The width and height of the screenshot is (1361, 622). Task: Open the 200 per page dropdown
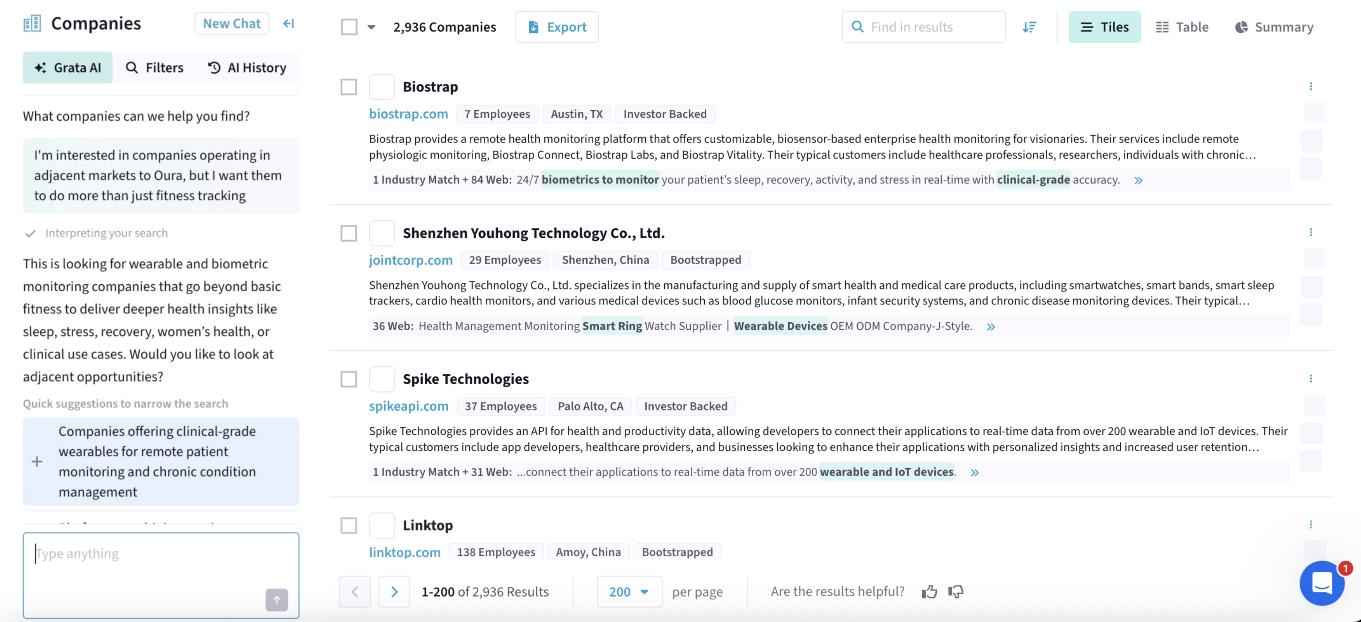[629, 592]
